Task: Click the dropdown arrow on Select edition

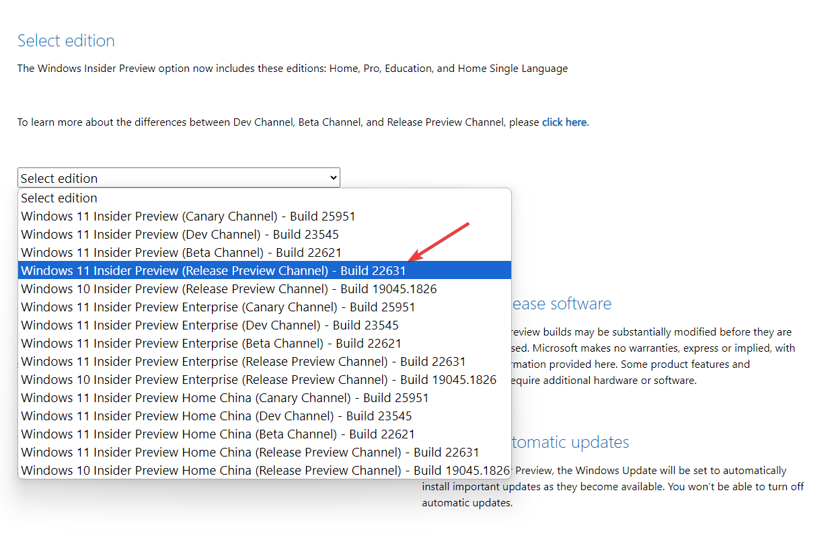Action: [332, 178]
